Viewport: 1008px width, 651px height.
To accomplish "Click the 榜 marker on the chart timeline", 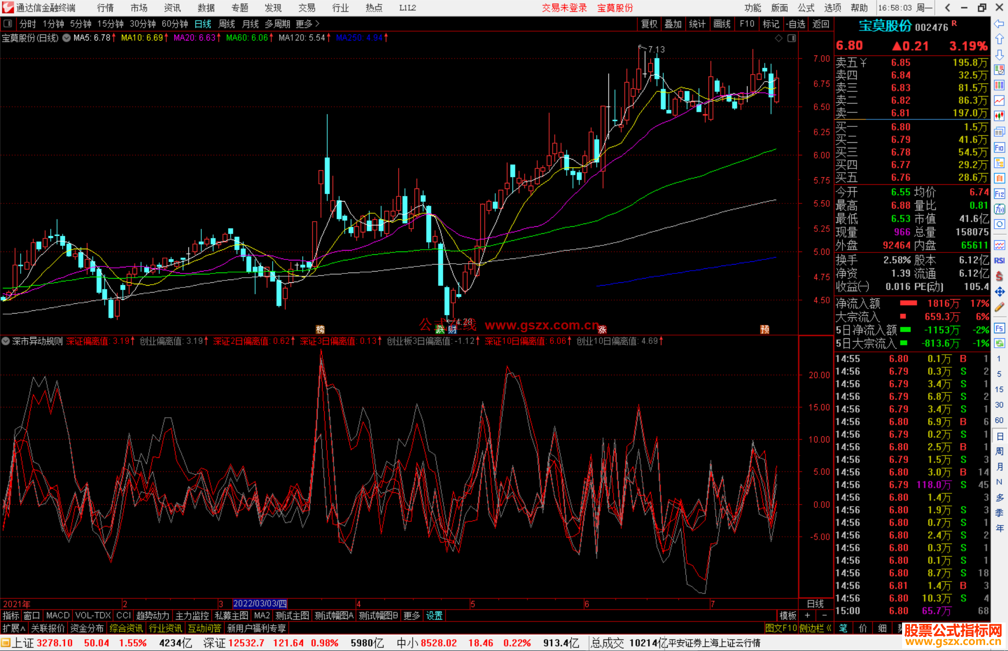I will point(320,329).
